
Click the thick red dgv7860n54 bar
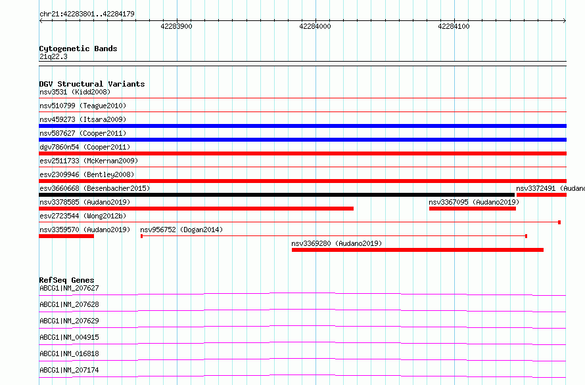(302, 153)
